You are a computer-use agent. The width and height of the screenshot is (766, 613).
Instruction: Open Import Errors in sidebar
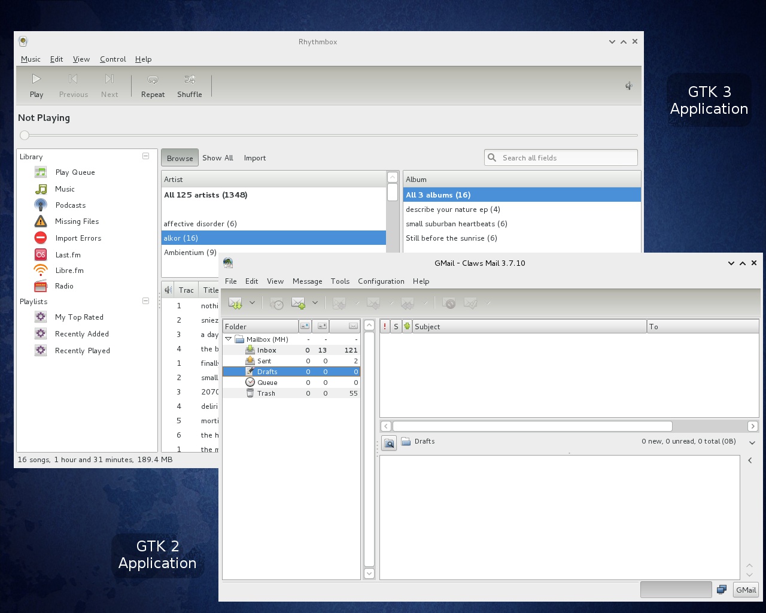[x=78, y=238]
